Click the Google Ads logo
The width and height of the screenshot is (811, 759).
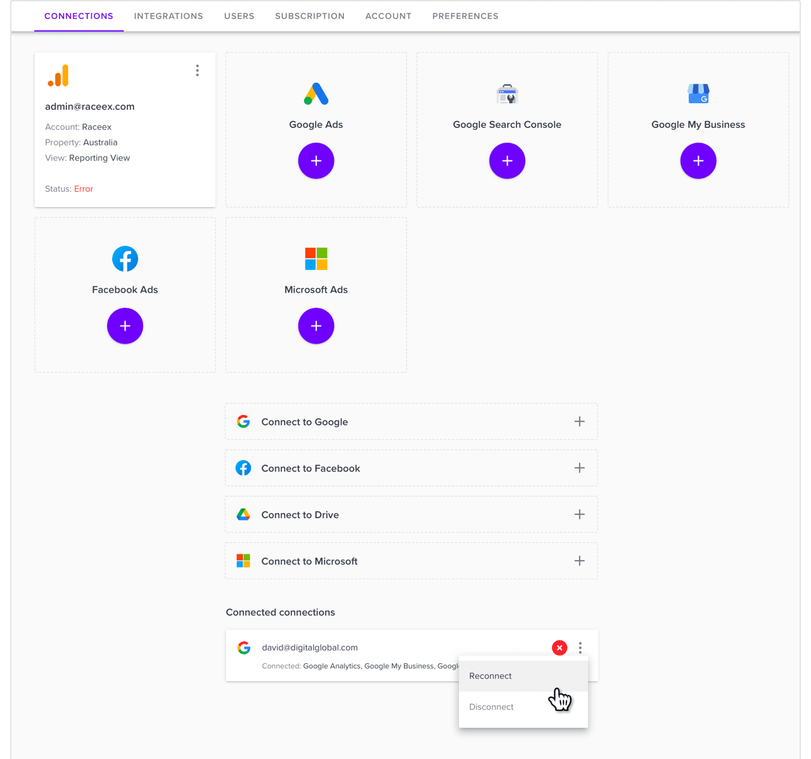(x=316, y=94)
